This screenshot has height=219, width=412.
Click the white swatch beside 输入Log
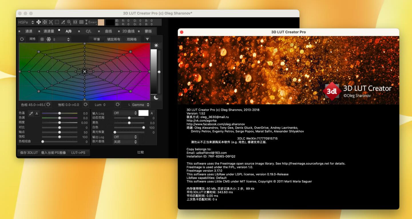click(x=143, y=113)
